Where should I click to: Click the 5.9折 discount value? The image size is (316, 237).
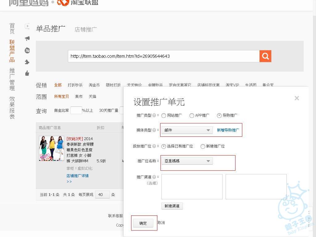[101, 161]
